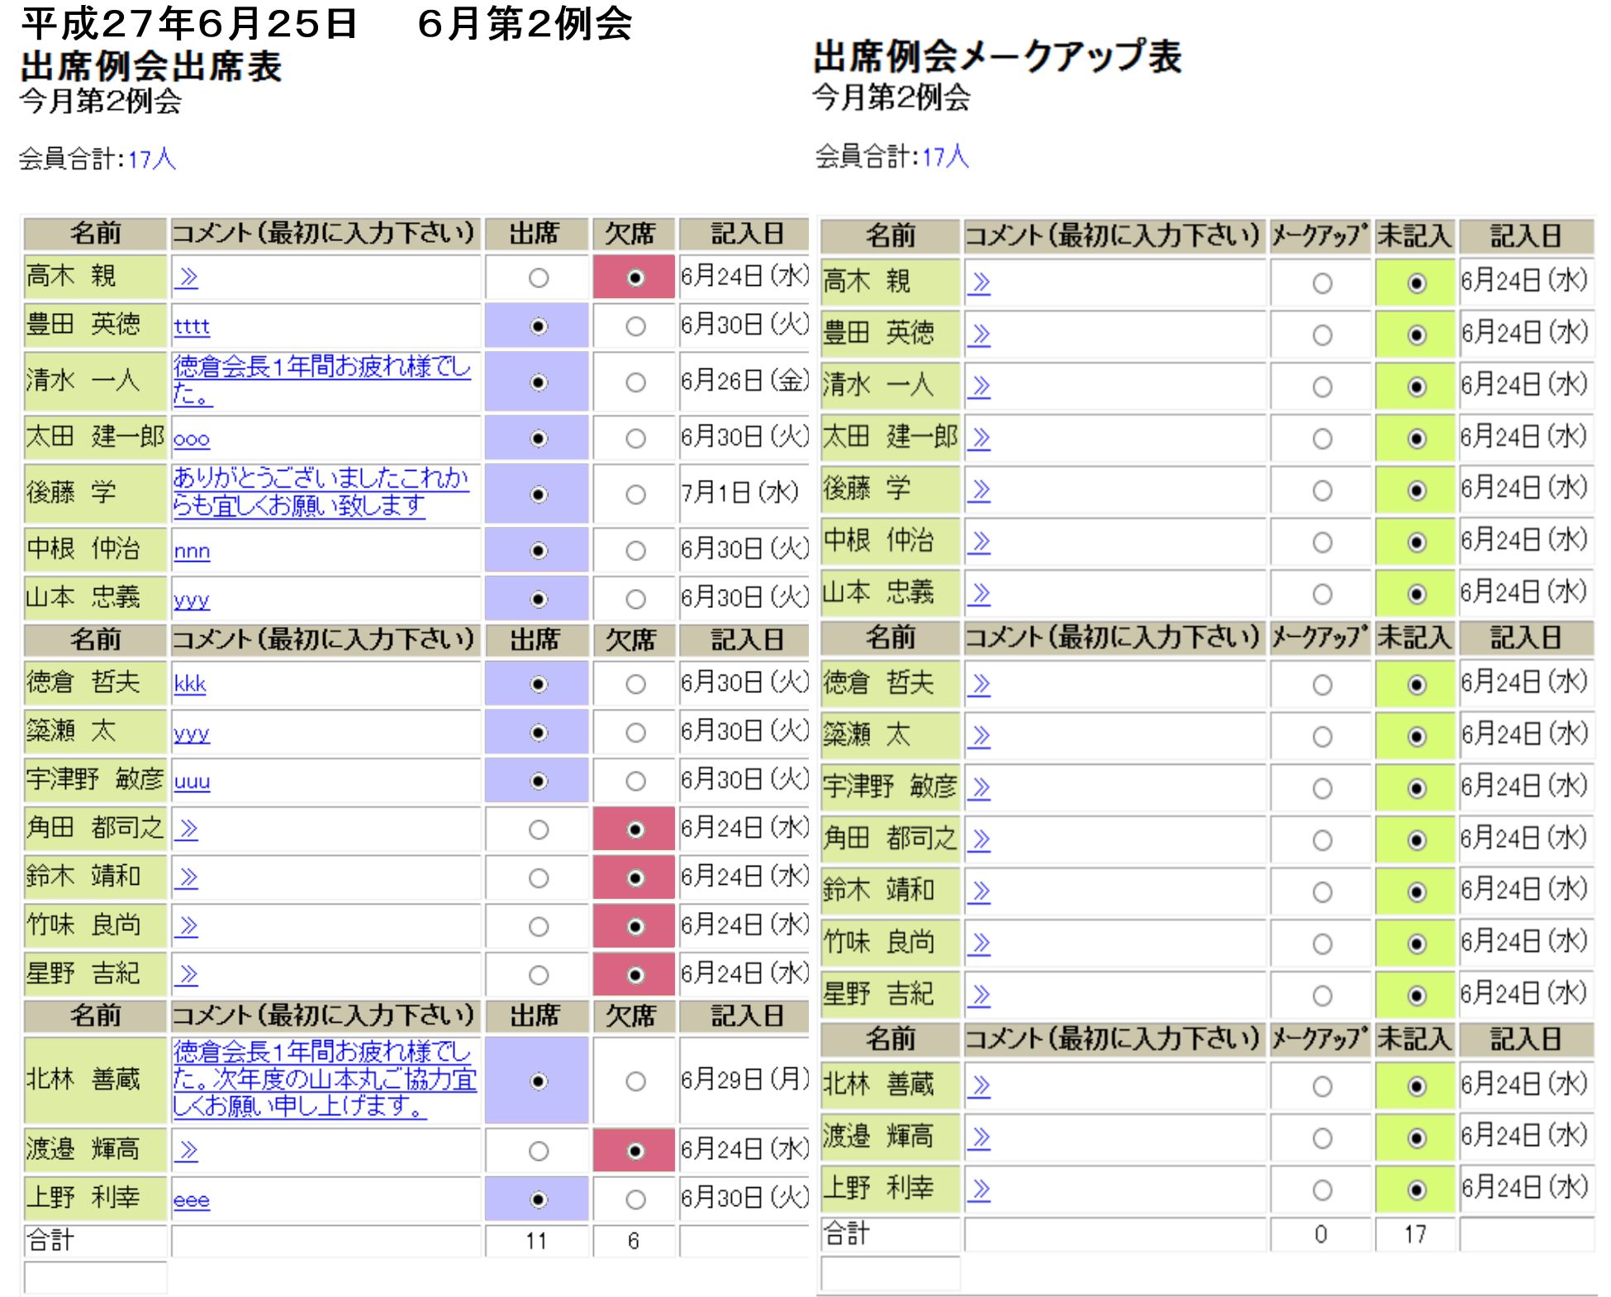Click 17人 member total under メークアップ表
The width and height of the screenshot is (1611, 1297).
pyautogui.click(x=945, y=156)
